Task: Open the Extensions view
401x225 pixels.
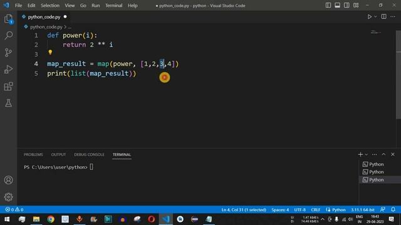Action: click(x=8, y=86)
